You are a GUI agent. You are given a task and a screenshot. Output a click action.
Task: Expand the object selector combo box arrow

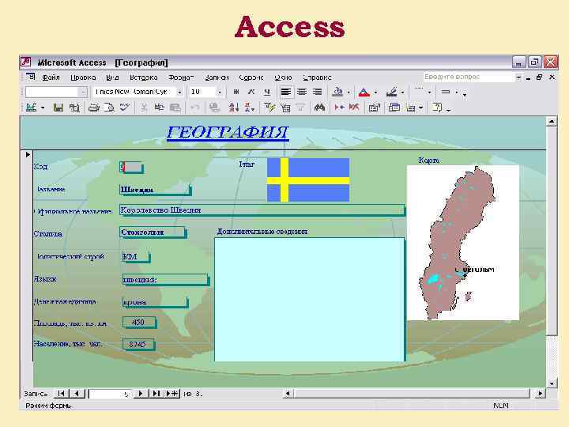click(x=83, y=93)
